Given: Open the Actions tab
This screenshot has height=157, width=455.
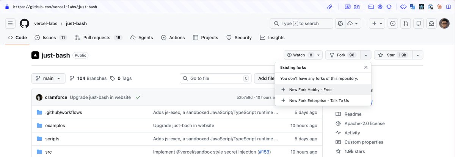Looking at the screenshot, I should 173,38.
